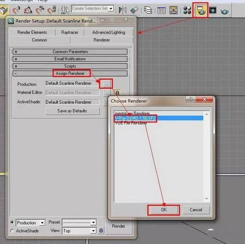245x244 pixels.
Task: Switch to the Advanced Lighting tab
Action: pos(109,32)
